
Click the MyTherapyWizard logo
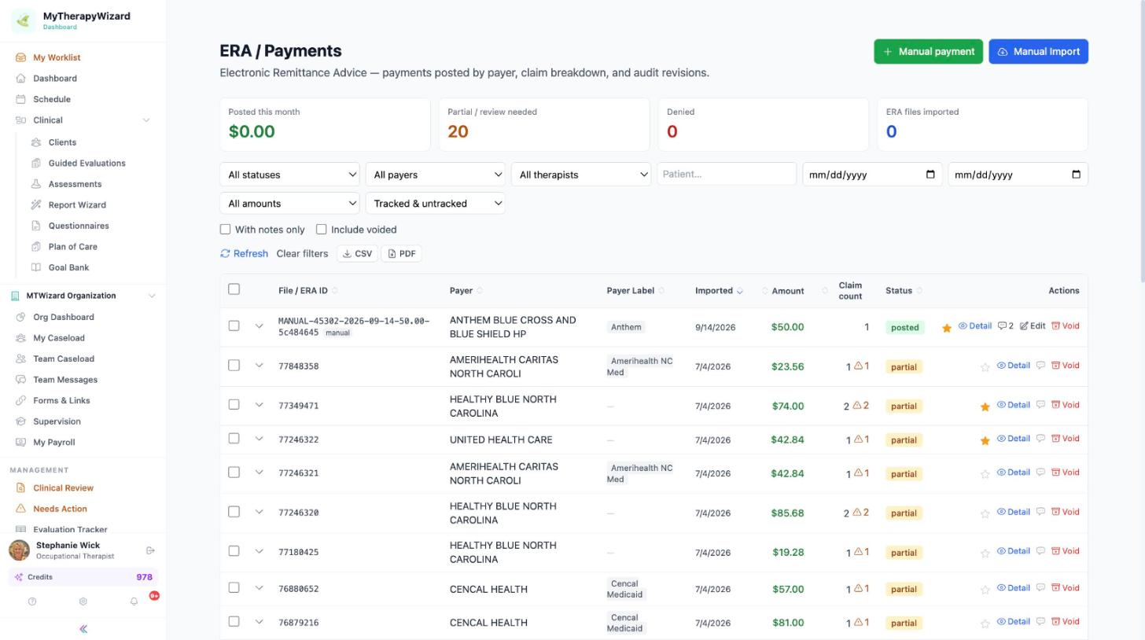24,20
